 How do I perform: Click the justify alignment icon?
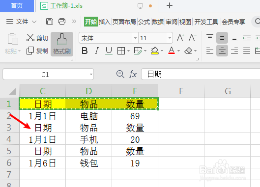tap(247, 51)
